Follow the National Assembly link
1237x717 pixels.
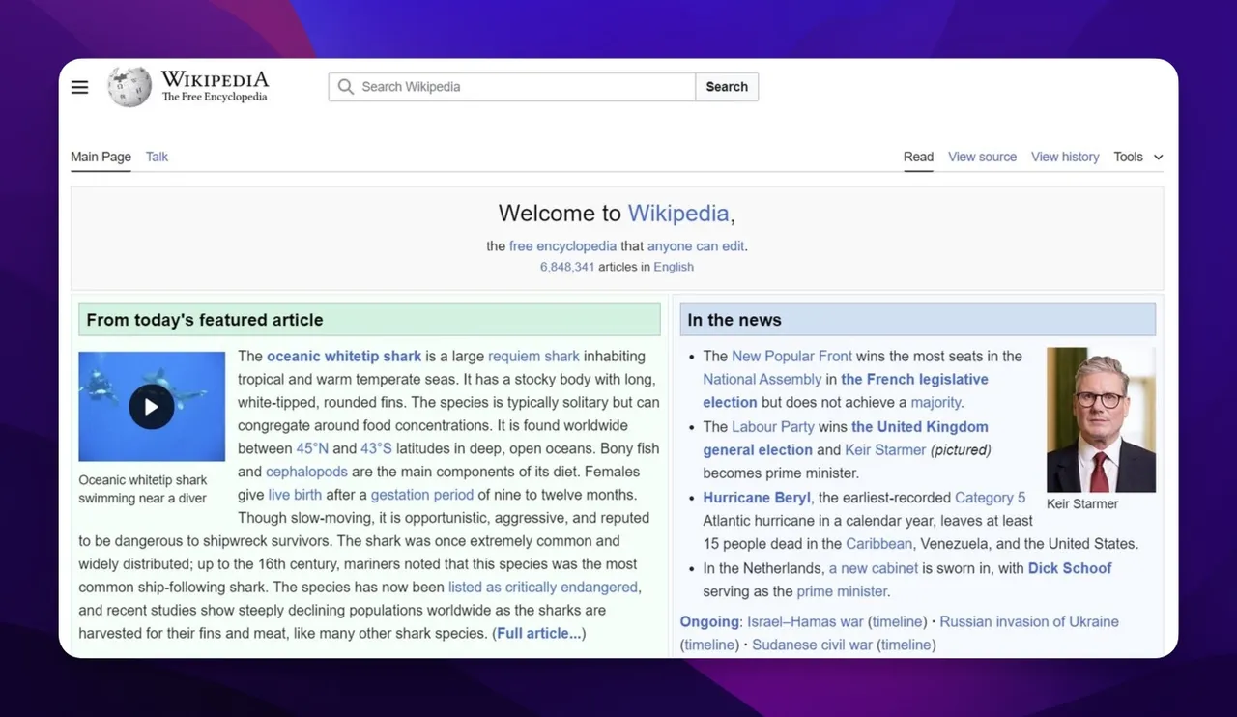[x=762, y=379]
